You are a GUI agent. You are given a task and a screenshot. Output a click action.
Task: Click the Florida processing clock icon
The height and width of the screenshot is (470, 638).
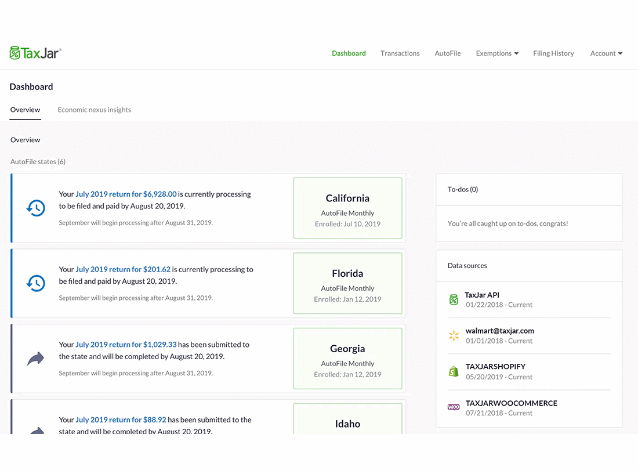click(36, 283)
